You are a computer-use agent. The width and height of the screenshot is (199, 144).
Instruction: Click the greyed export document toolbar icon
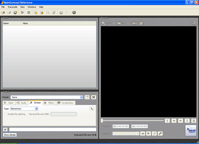click(48, 13)
